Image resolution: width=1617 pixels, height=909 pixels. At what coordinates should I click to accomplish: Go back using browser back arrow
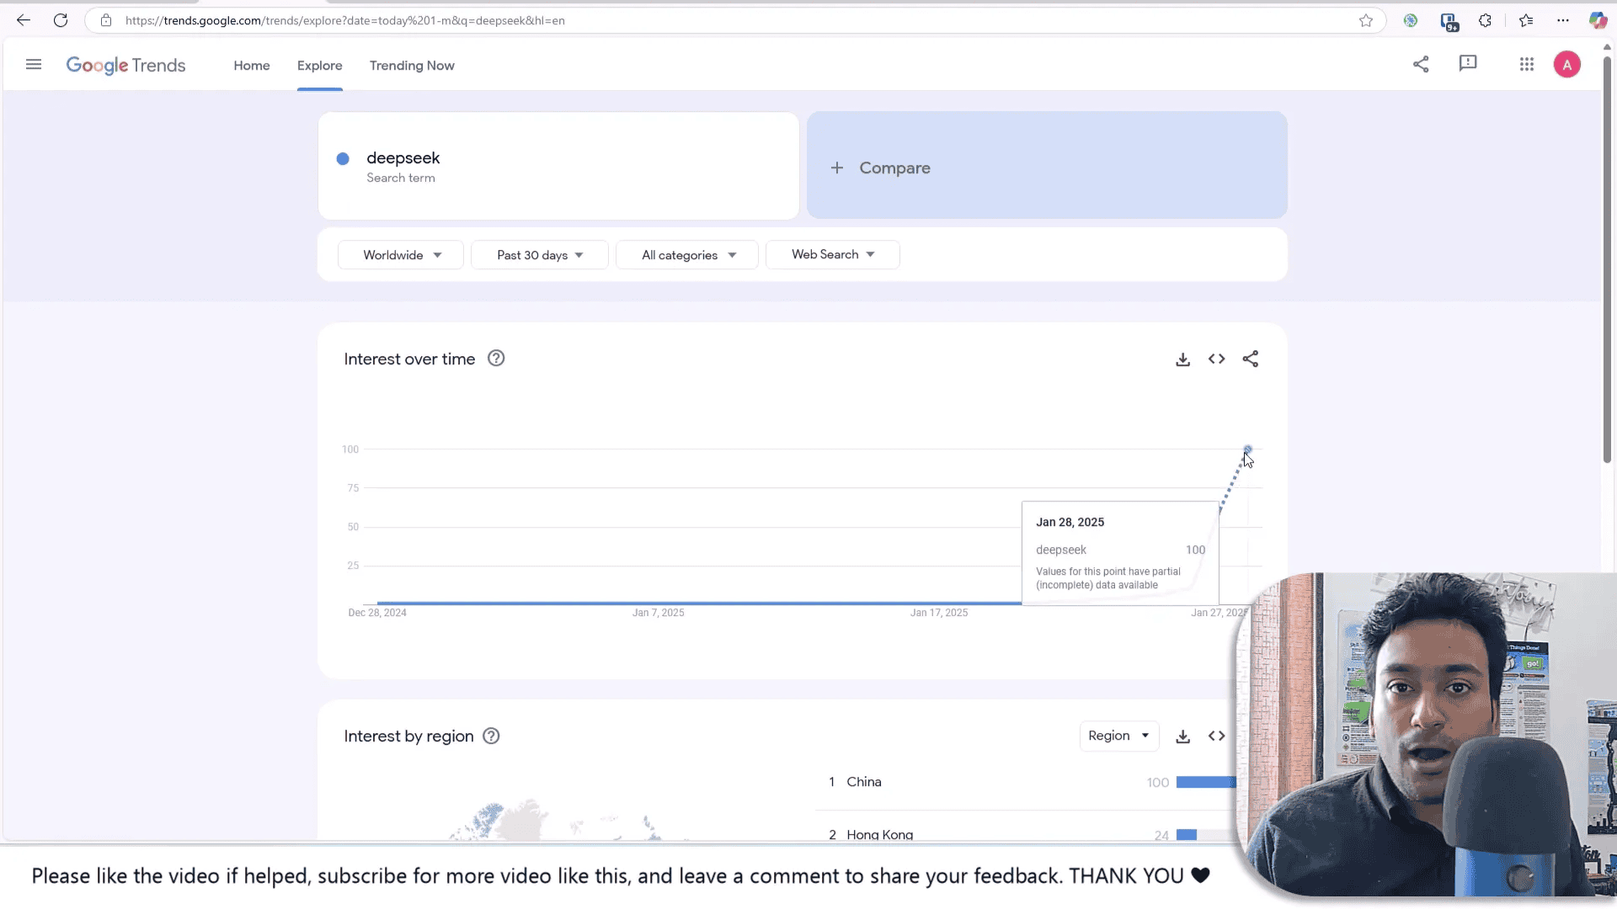(x=24, y=20)
